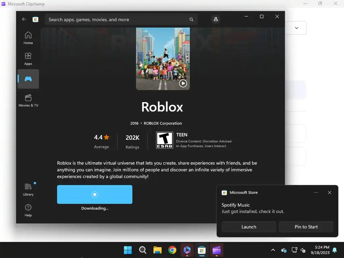Open taskbar Search

(142, 250)
